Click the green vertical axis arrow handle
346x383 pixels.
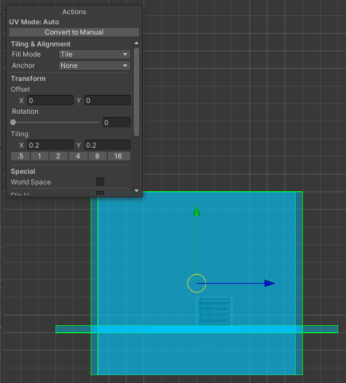pyautogui.click(x=197, y=211)
